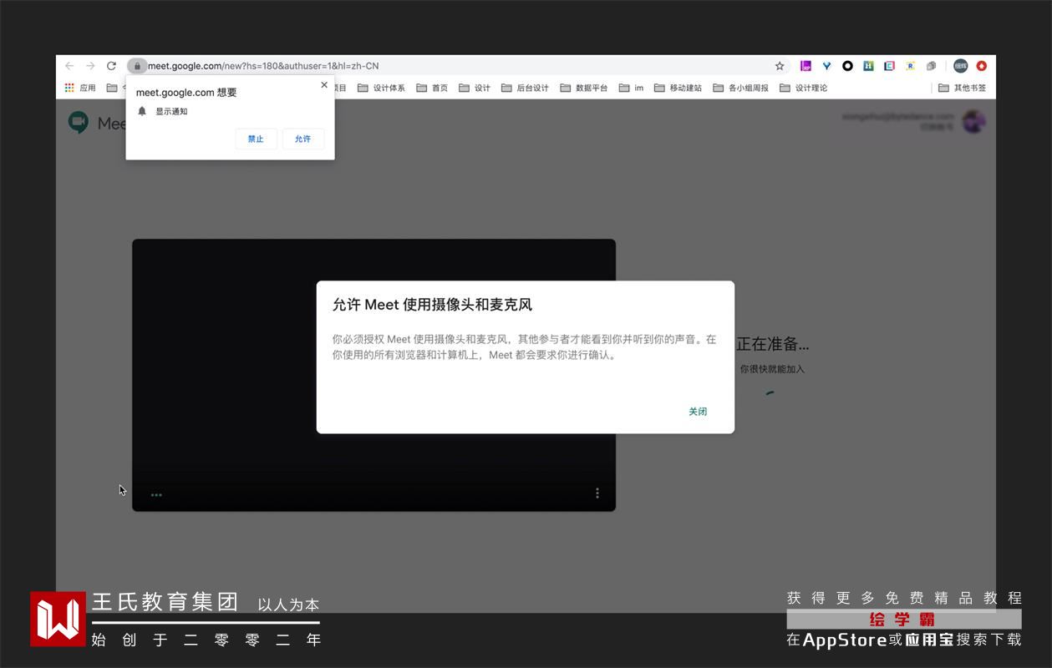Open the 各小组周报 bookmark folder
The width and height of the screenshot is (1052, 668).
740,88
